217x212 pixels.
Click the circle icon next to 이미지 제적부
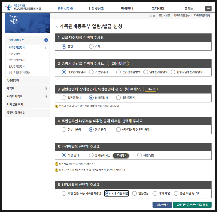pos(46,97)
